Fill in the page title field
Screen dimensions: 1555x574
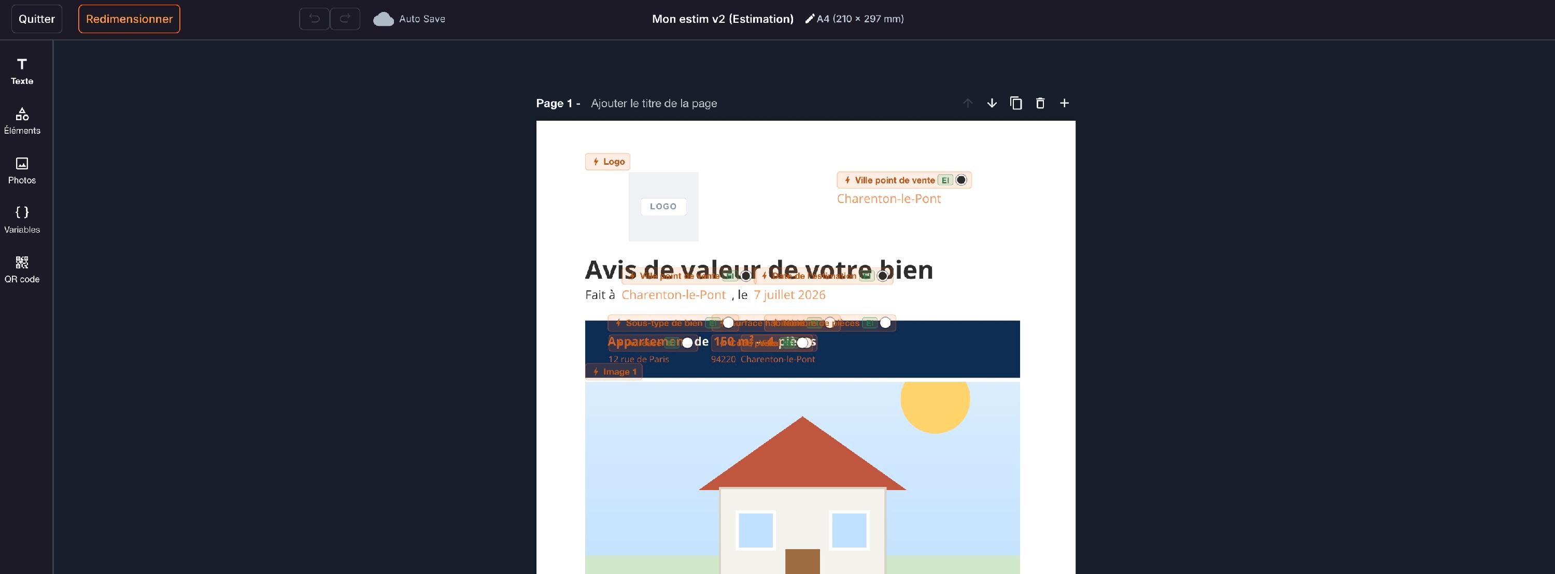click(x=654, y=103)
